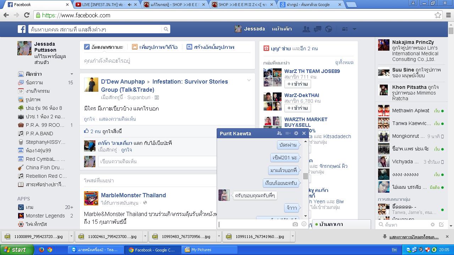Open the ฟีดข่าว news feed icon
454x255 pixels.
[x=21, y=74]
